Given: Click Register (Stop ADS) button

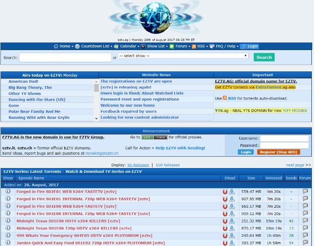Looking at the screenshot, I should tap(278, 152).
